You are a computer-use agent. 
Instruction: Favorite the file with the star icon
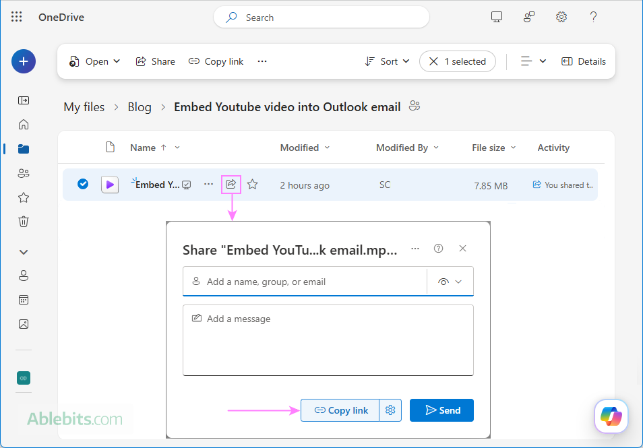point(253,185)
